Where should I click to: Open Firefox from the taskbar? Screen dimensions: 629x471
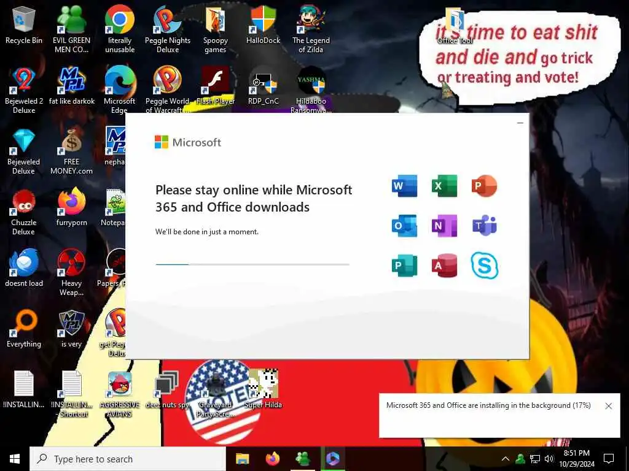pyautogui.click(x=273, y=459)
